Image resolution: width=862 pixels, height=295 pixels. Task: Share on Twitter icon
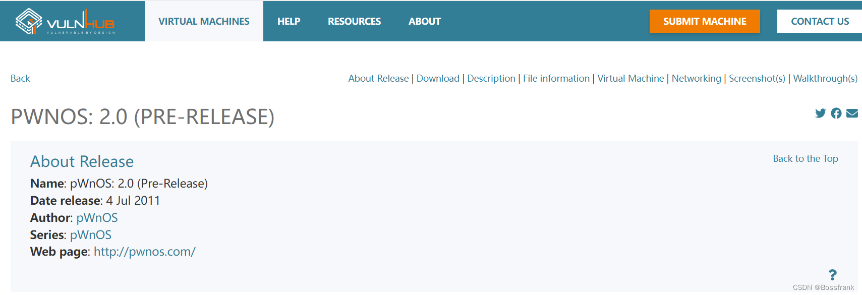[821, 113]
